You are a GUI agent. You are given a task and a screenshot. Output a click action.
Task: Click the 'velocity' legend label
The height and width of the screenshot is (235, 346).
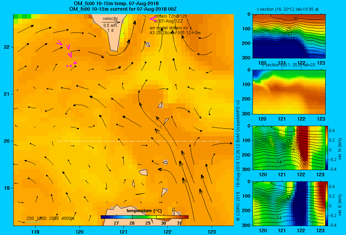click(110, 19)
